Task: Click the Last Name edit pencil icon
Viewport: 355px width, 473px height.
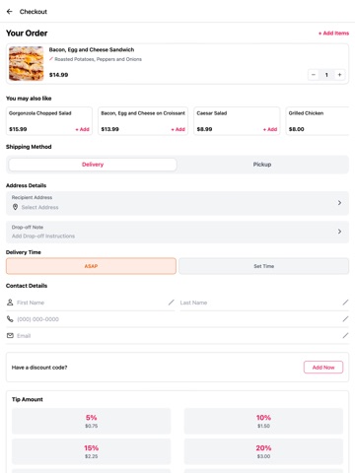Action: tap(345, 303)
